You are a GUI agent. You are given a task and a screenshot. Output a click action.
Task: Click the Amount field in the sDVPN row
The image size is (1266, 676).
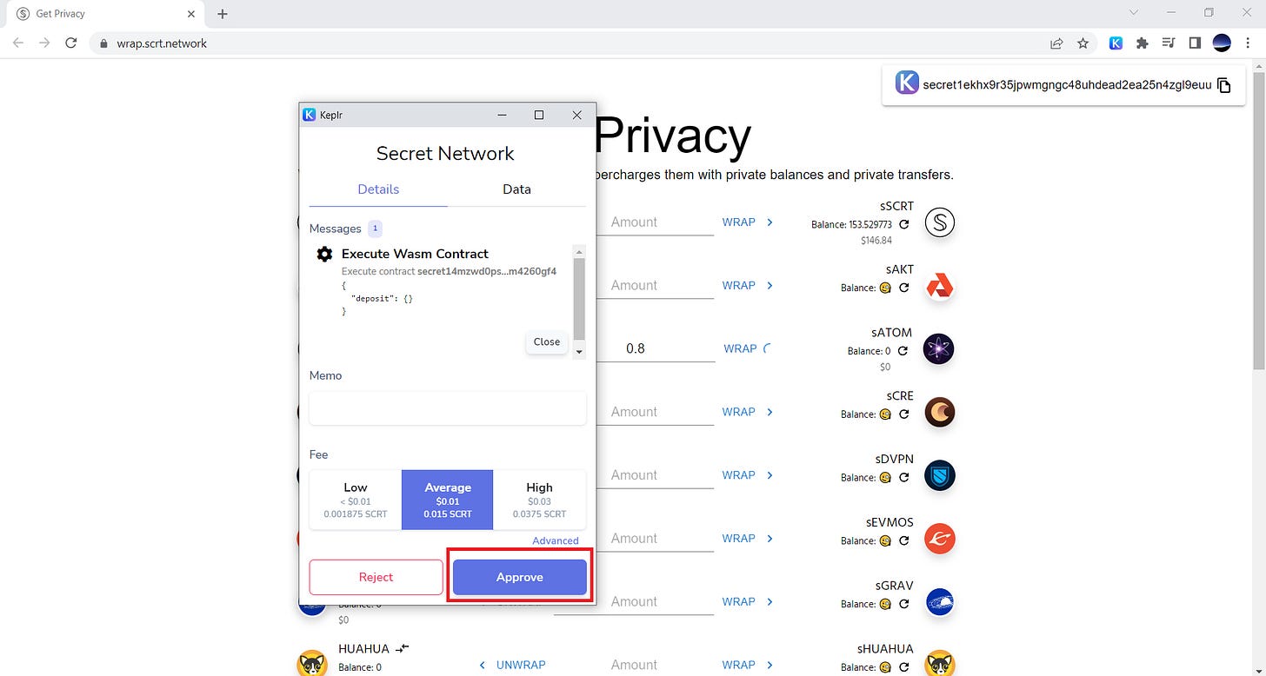tap(655, 475)
